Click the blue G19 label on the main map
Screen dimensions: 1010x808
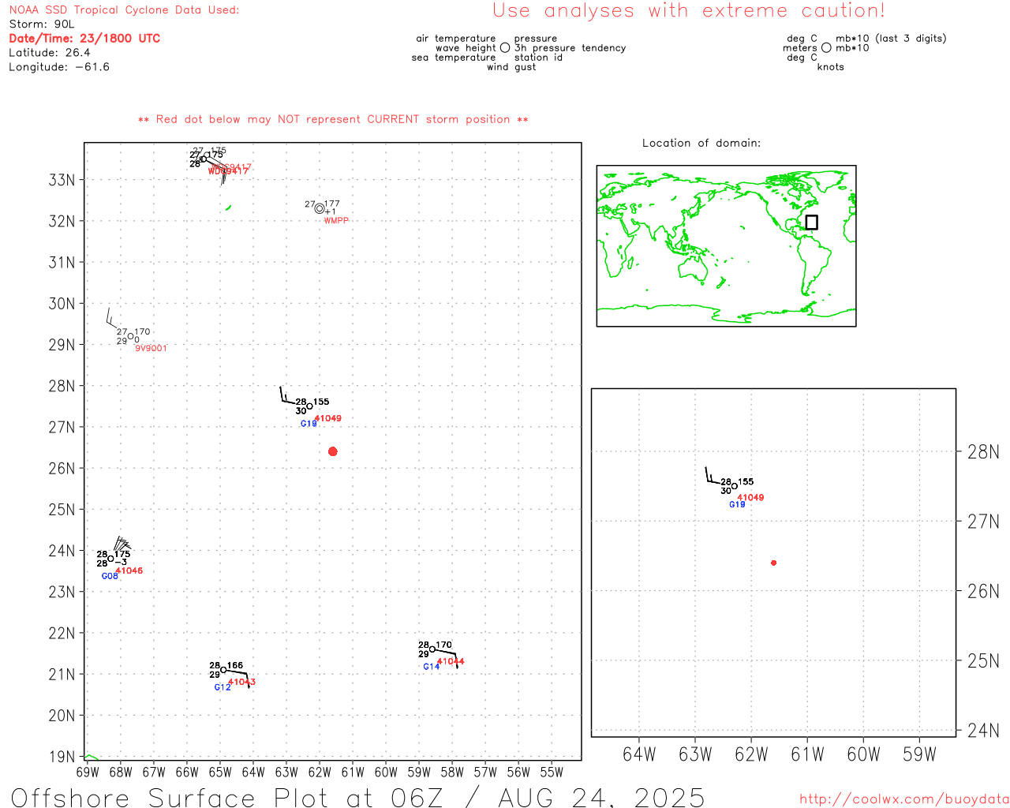(x=309, y=424)
